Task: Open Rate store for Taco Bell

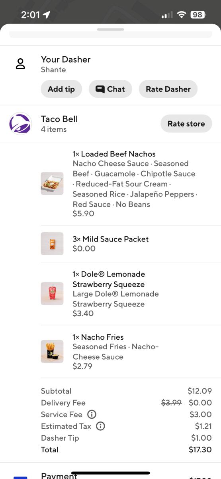Action: pyautogui.click(x=186, y=124)
